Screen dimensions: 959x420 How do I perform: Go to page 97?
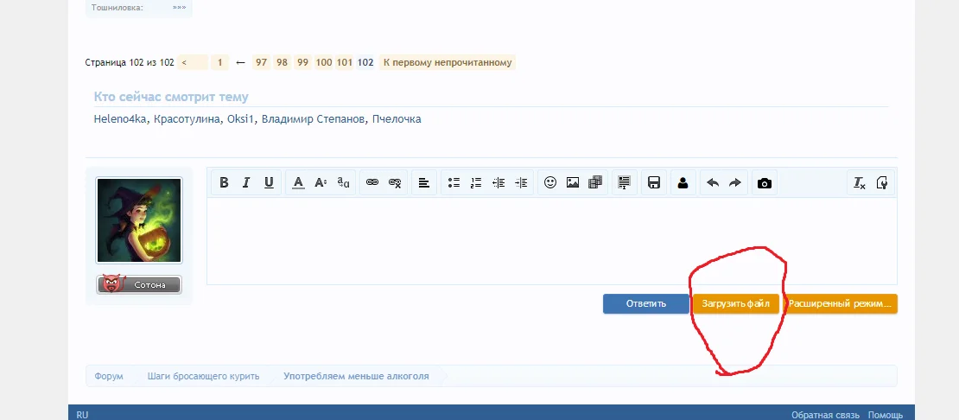262,62
